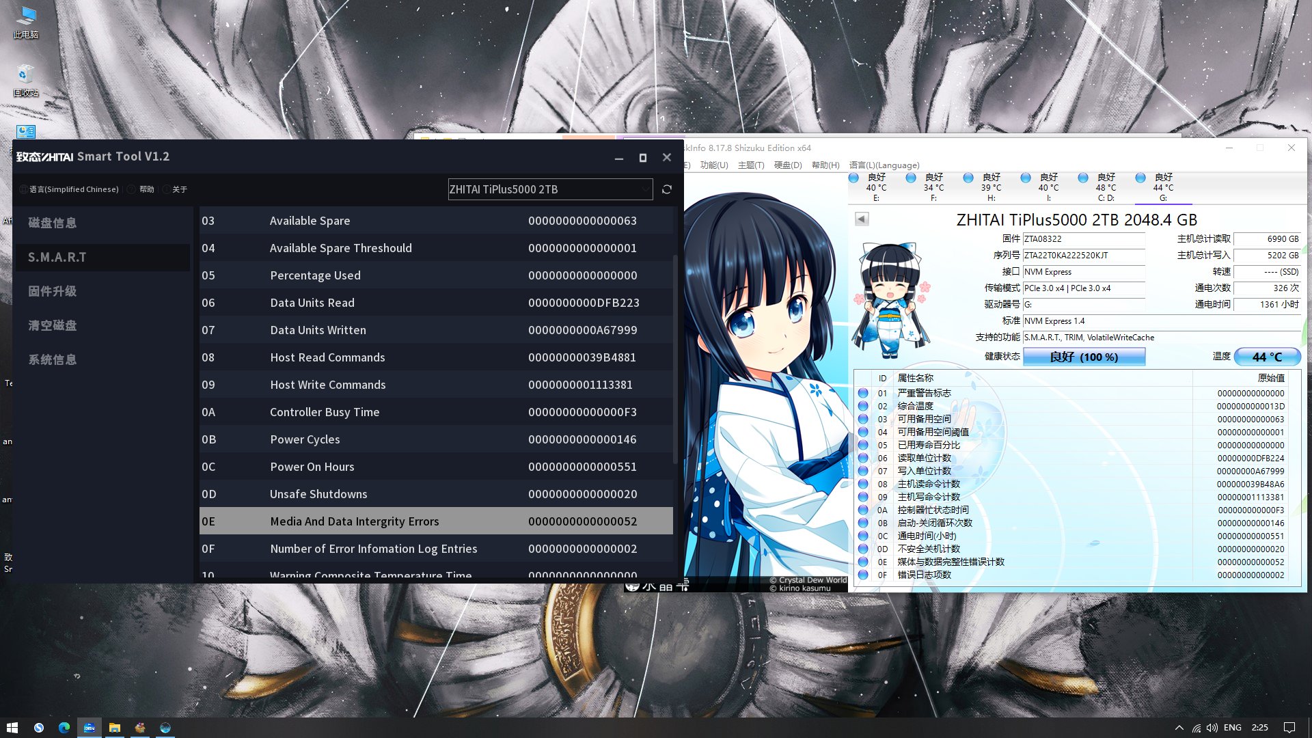
Task: Open the 关于 menu in ZHITAI Smart Tool
Action: [x=175, y=189]
